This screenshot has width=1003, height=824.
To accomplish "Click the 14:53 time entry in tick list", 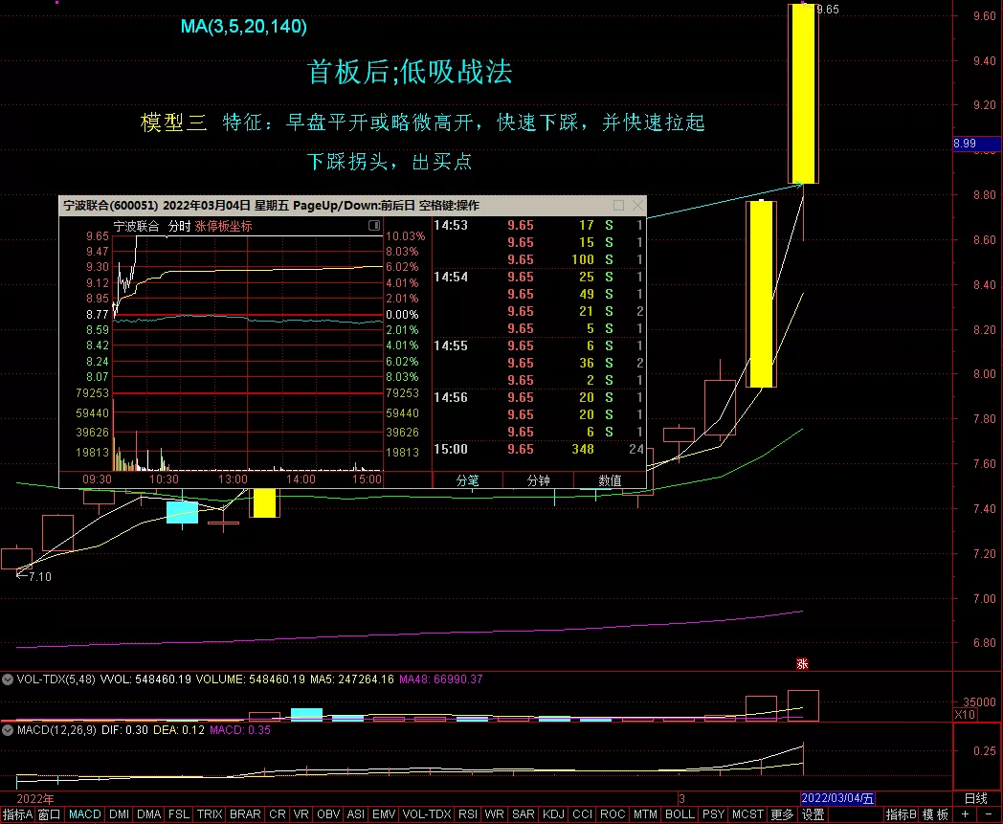I will click(451, 225).
